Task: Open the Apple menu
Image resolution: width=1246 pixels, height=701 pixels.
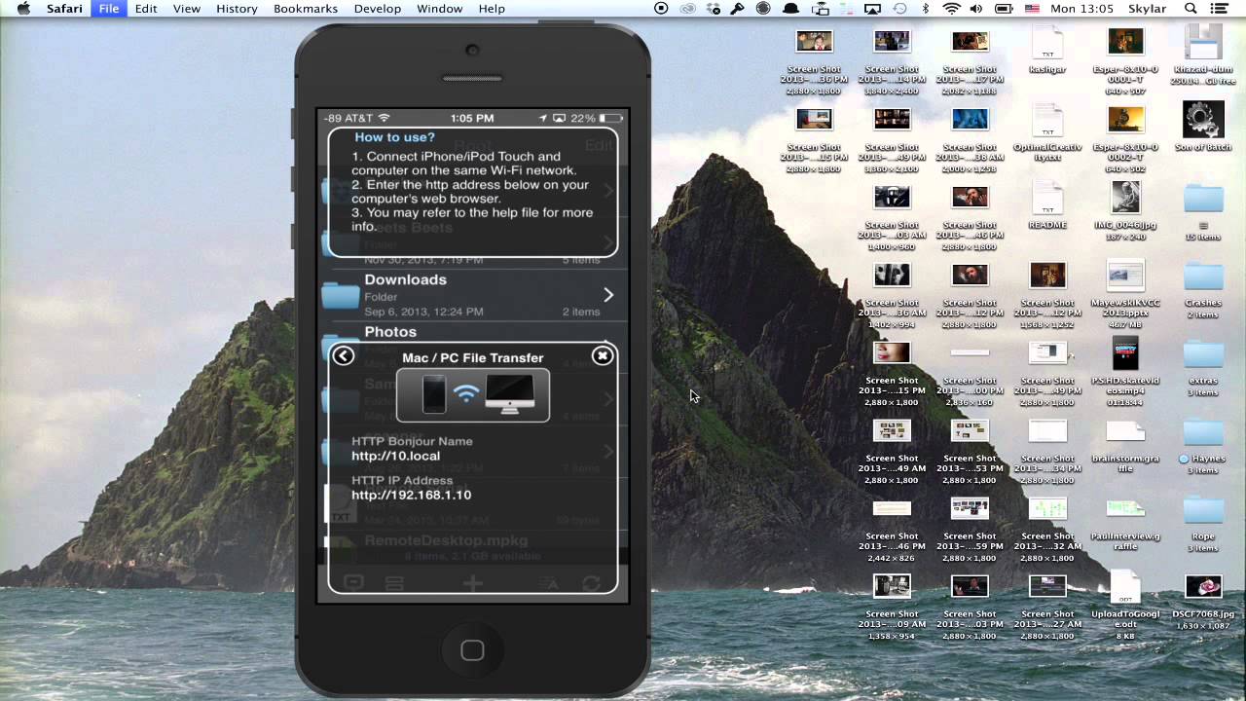Action: coord(23,9)
